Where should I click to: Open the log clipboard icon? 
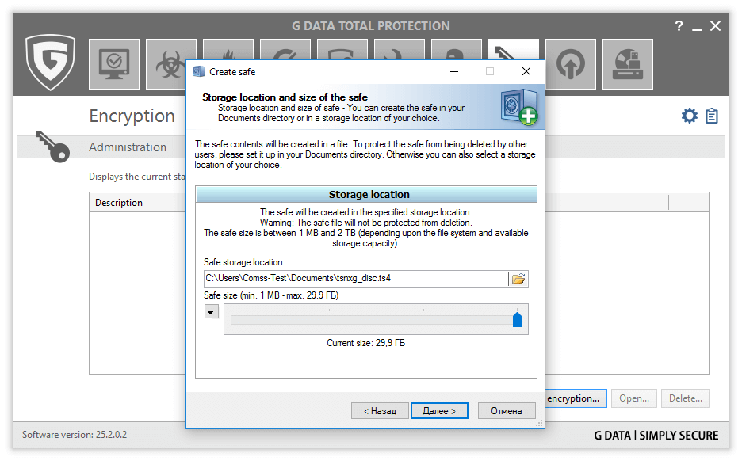[x=712, y=116]
